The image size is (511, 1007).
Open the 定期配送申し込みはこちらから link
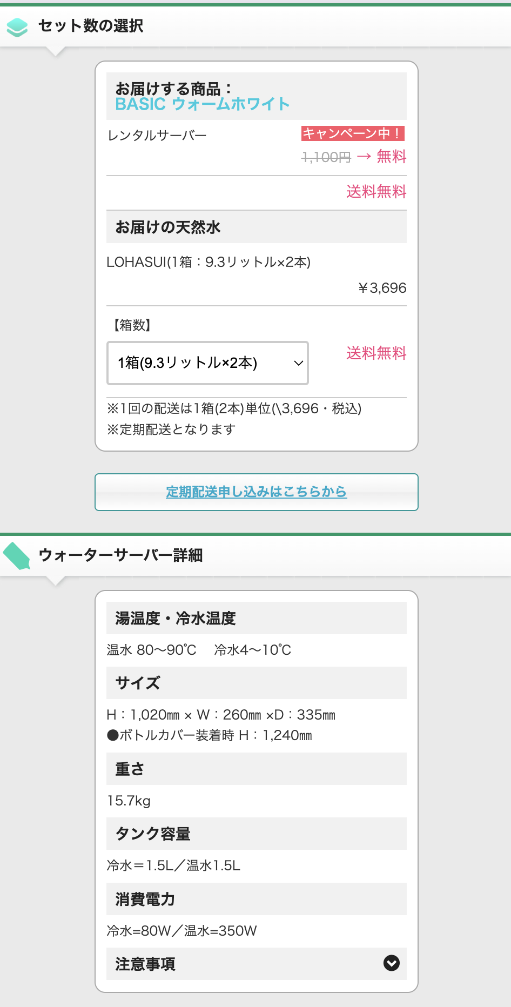[256, 492]
